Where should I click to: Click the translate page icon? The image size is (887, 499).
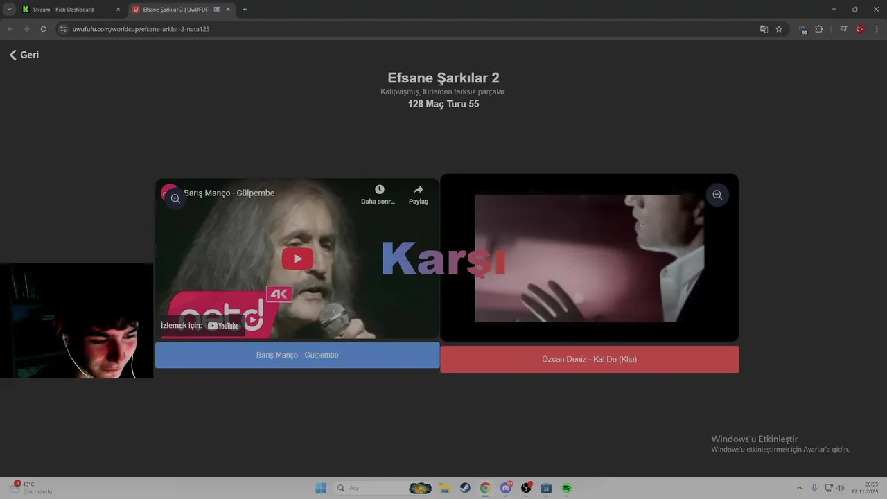764,29
